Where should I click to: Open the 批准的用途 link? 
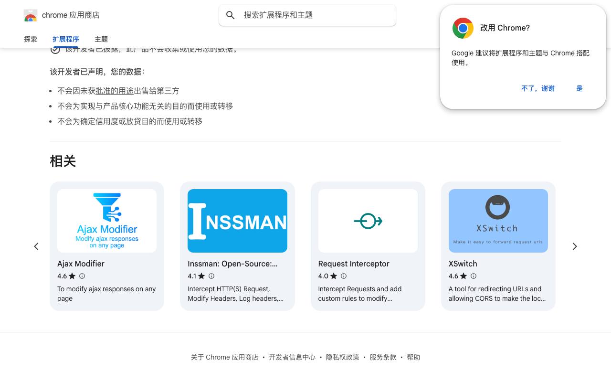tap(115, 91)
